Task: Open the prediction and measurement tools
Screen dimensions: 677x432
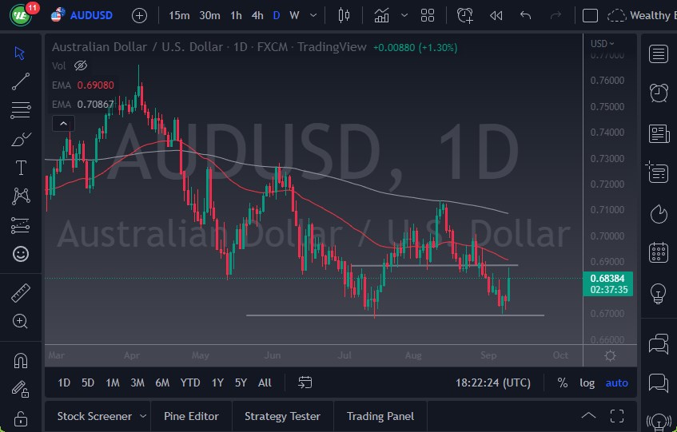Action: tap(20, 225)
